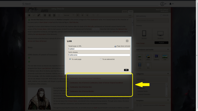Click the Undo arrow icon
Viewport: 198px width, 111px height.
(x=93, y=15)
